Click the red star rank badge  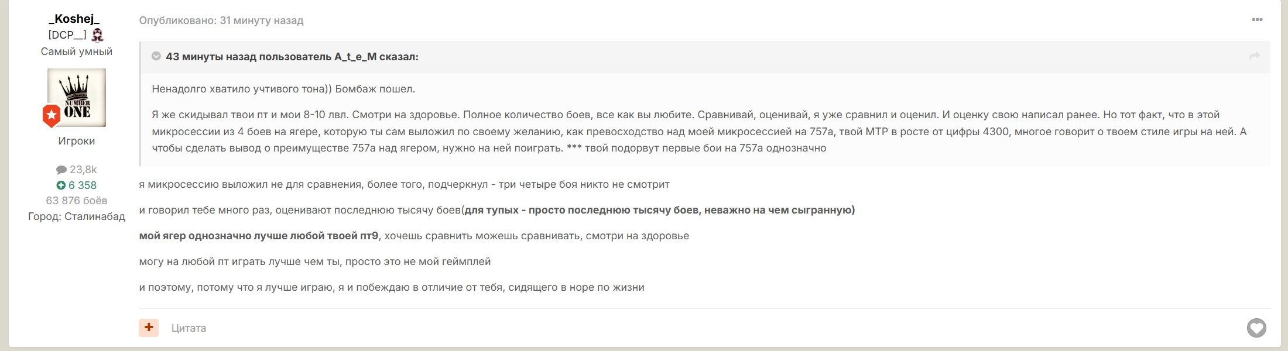click(x=52, y=116)
